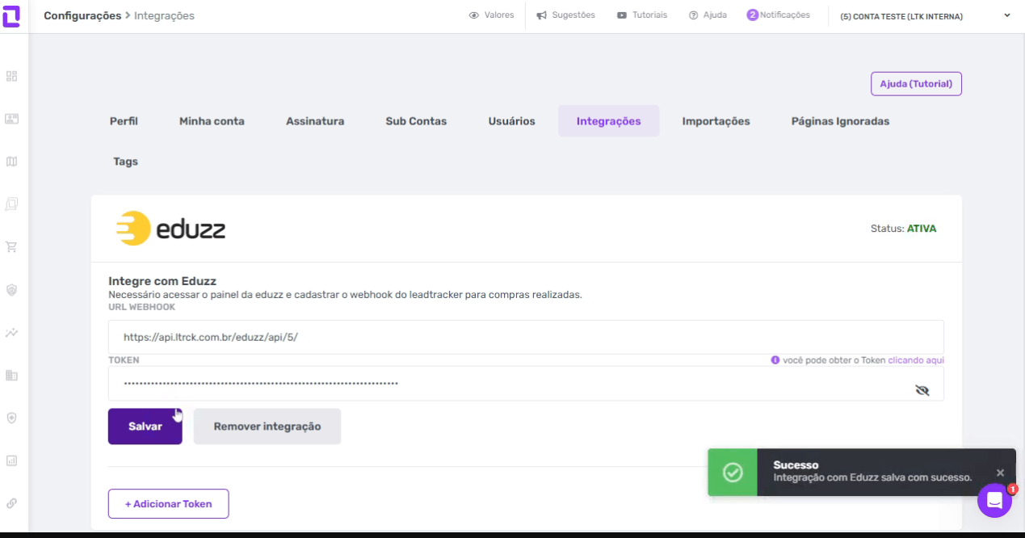Click the masked Token input field
This screenshot has height=538, width=1025.
[x=526, y=384]
